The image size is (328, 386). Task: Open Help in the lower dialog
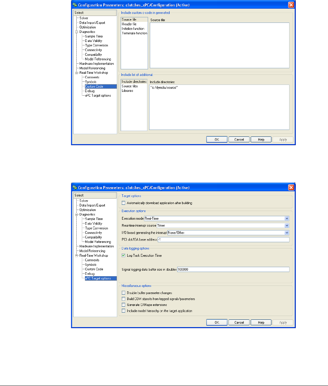261,323
